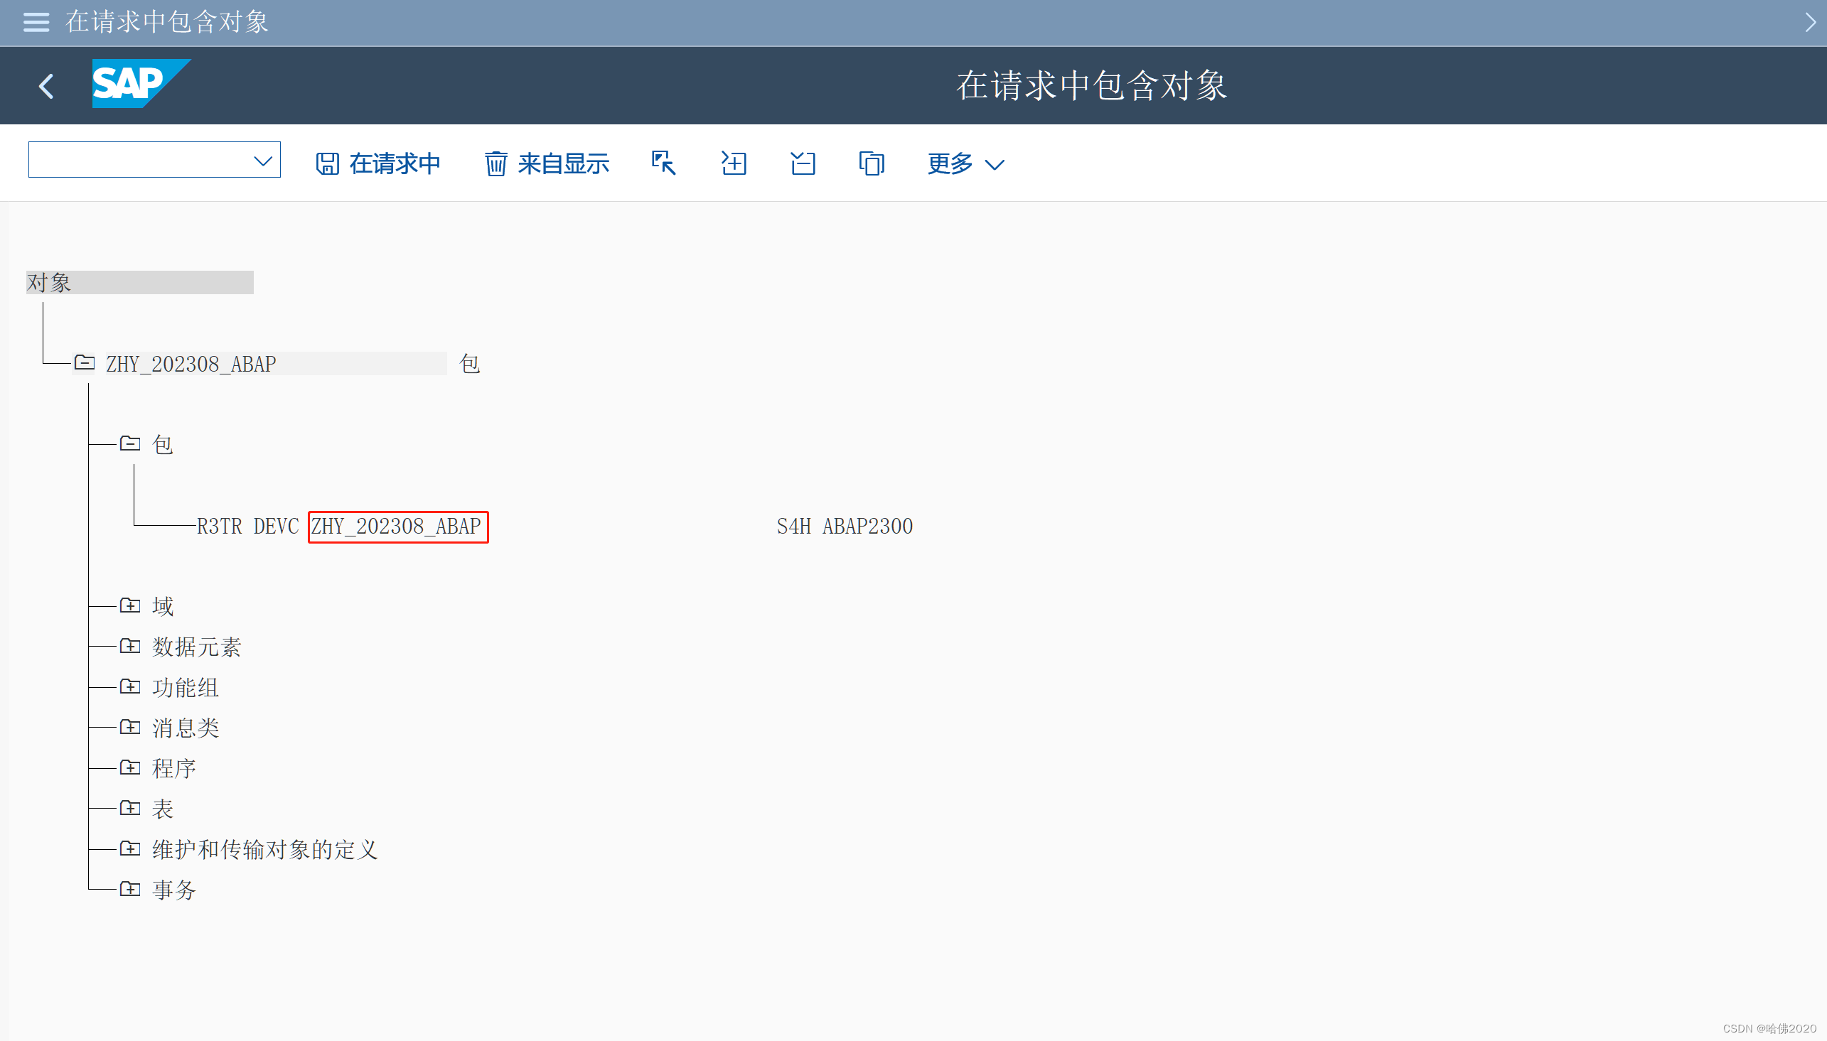This screenshot has width=1827, height=1041.
Task: Expand the 事务 folder node
Action: [x=130, y=890]
